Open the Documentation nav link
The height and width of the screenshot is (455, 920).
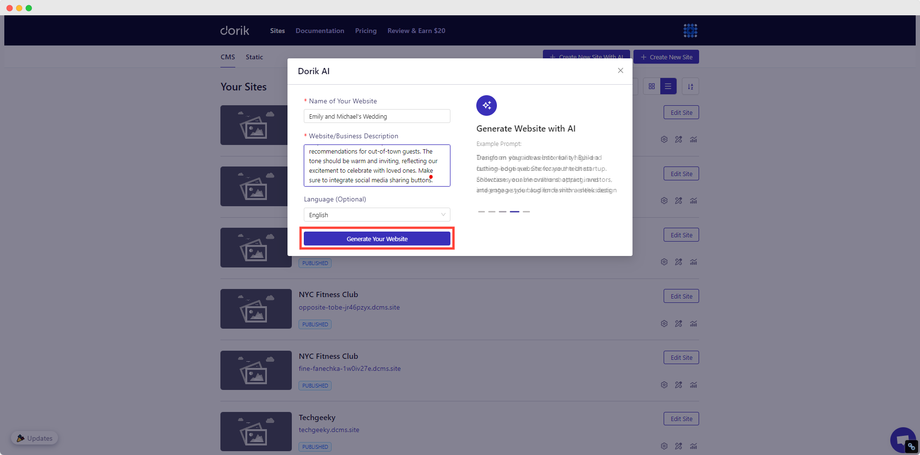tap(320, 31)
